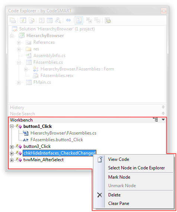The height and width of the screenshot is (212, 177).
Task: Collapse the button1_Click workbench node
Action: 12,126
